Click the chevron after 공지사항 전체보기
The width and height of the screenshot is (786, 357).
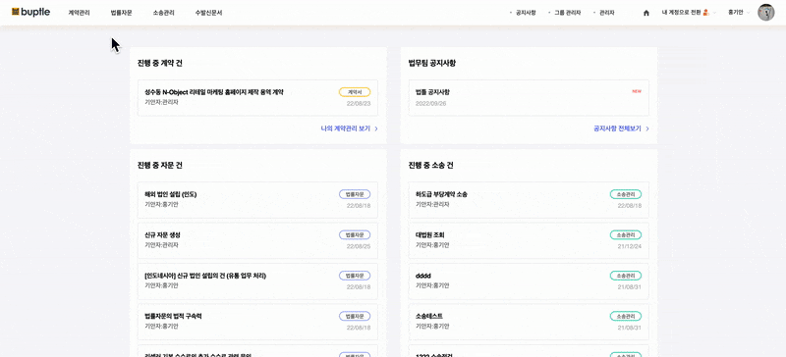point(647,128)
